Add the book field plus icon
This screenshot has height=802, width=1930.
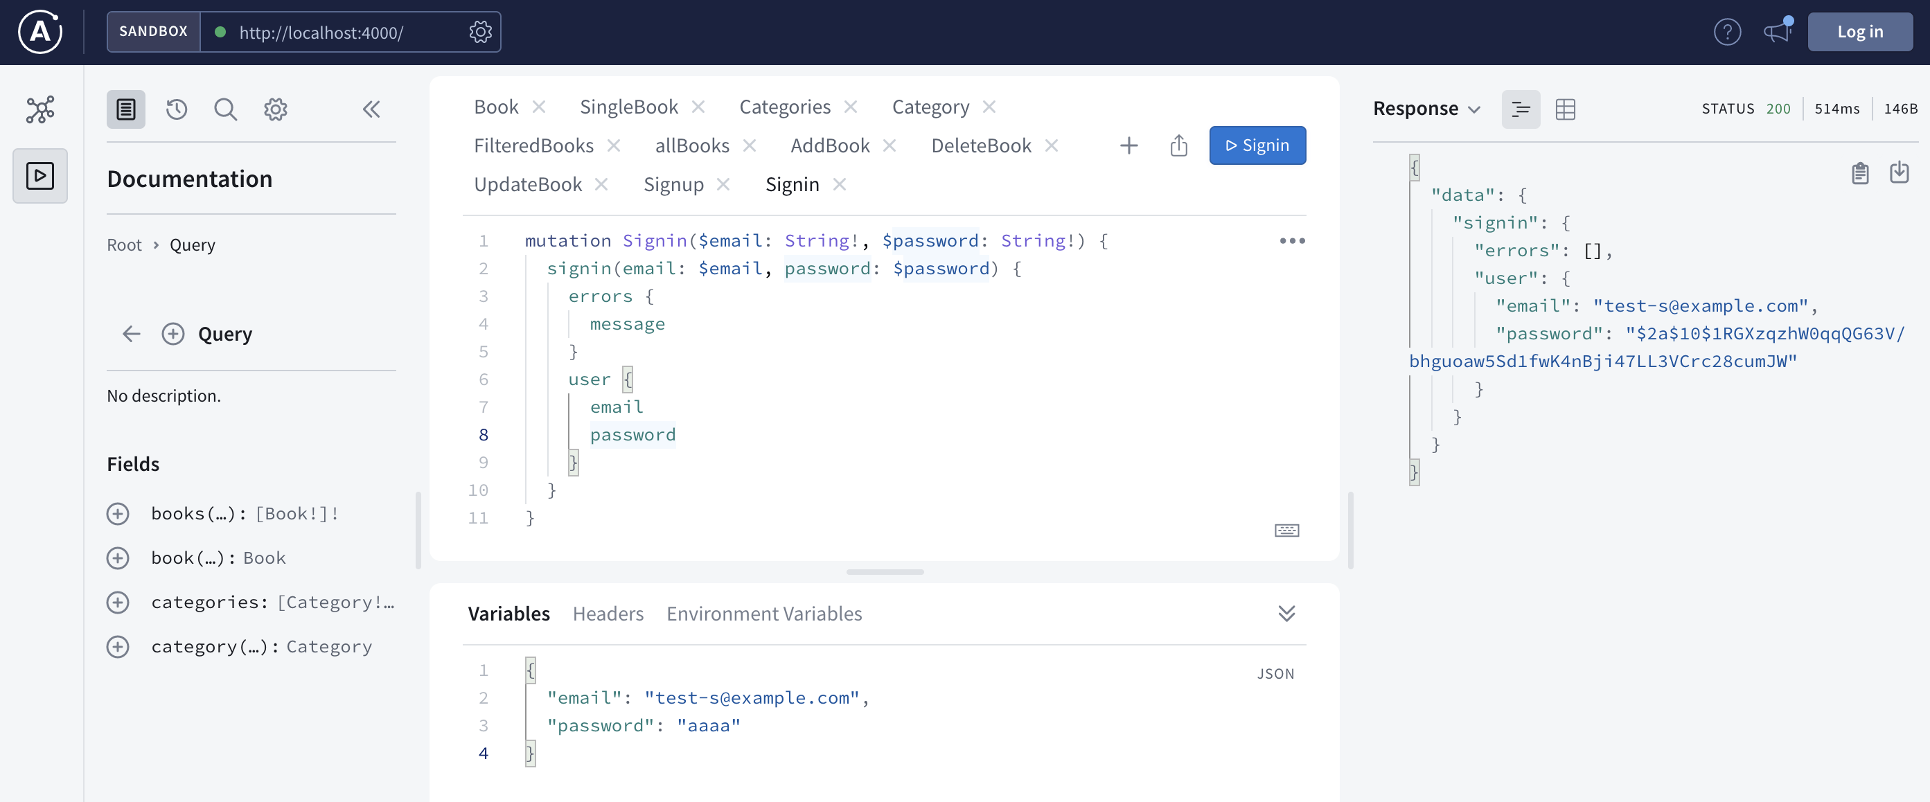coord(118,558)
